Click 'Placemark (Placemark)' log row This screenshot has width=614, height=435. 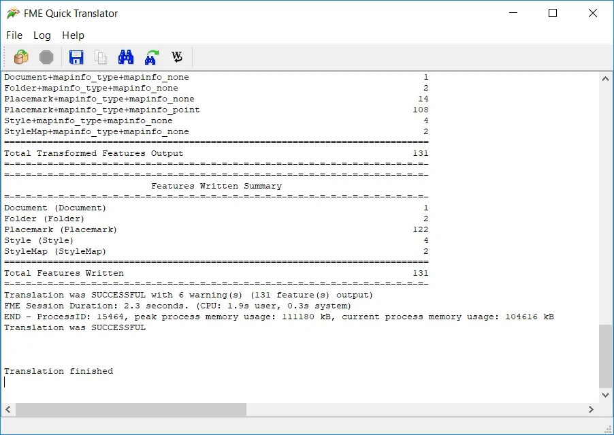[216, 229]
